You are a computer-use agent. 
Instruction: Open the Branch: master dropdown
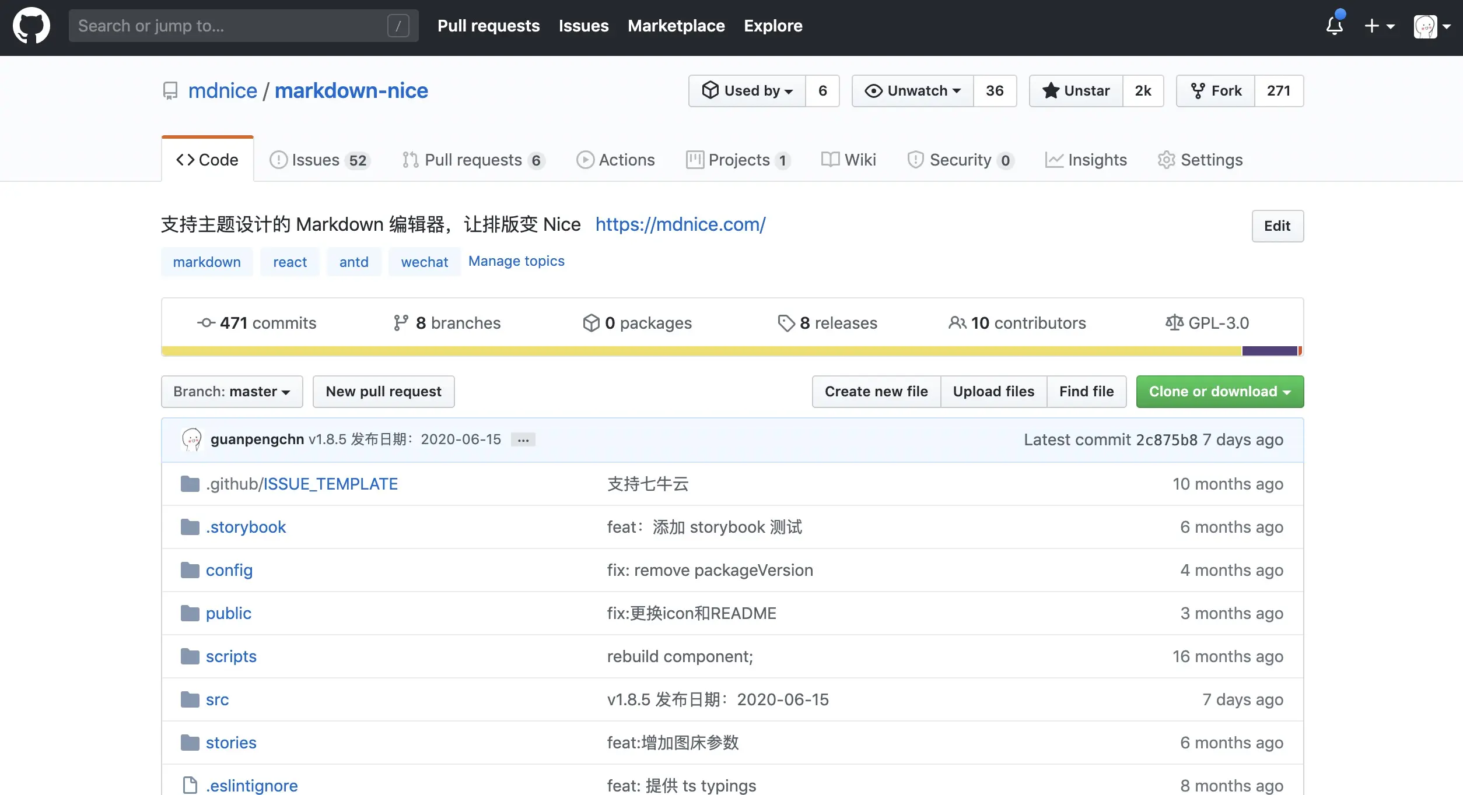pos(232,392)
